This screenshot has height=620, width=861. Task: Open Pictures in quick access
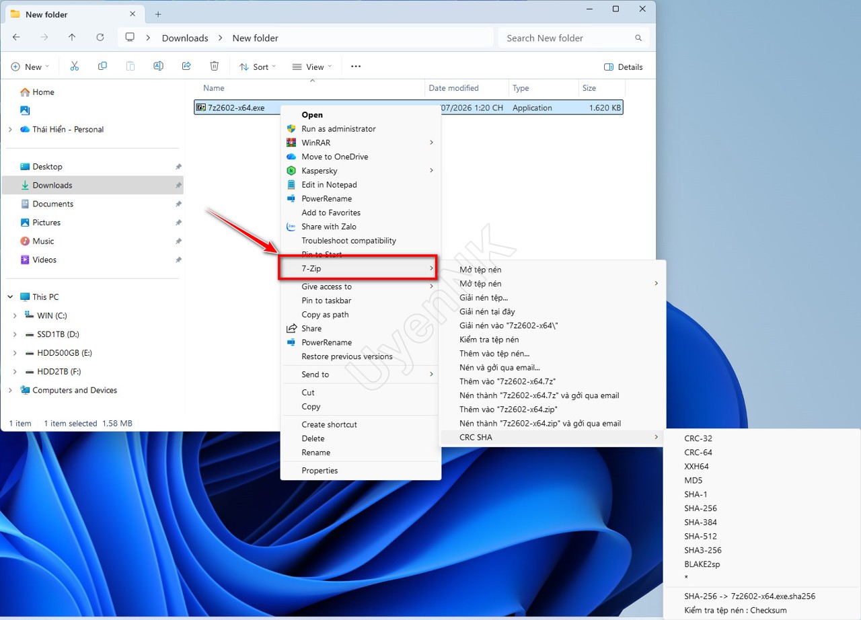[46, 223]
